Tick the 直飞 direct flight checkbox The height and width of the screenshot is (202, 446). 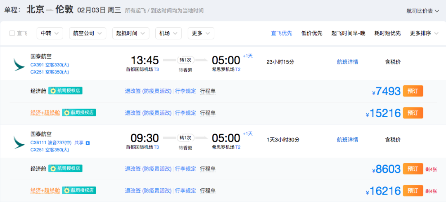(12, 33)
